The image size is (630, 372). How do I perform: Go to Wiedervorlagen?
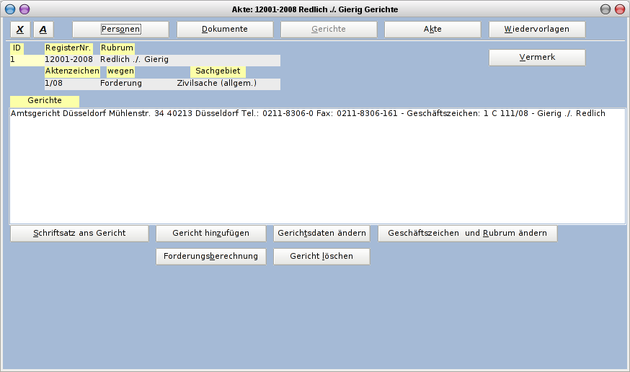click(537, 30)
